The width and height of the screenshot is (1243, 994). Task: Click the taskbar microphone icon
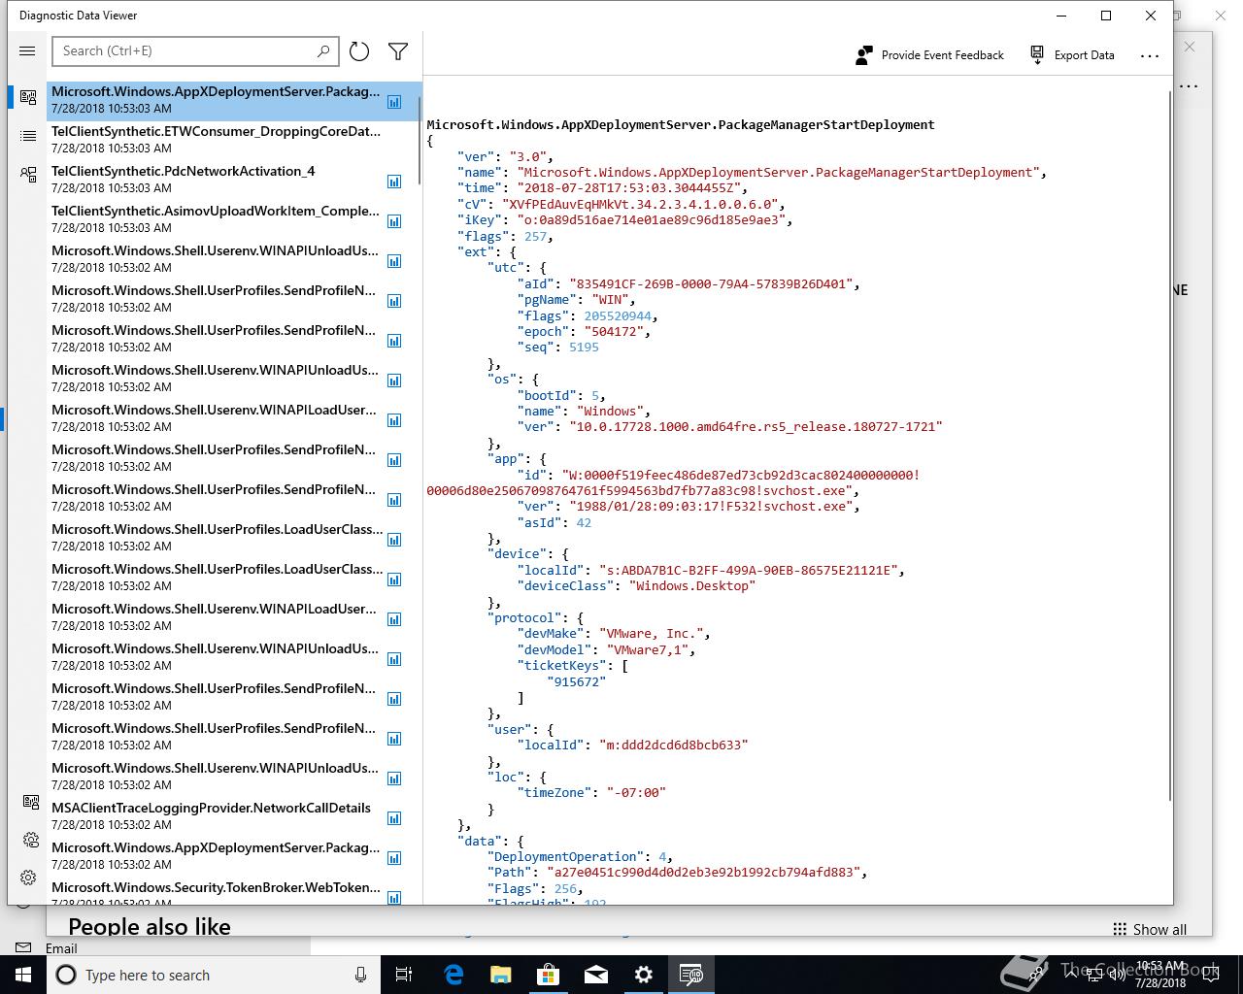click(x=360, y=975)
